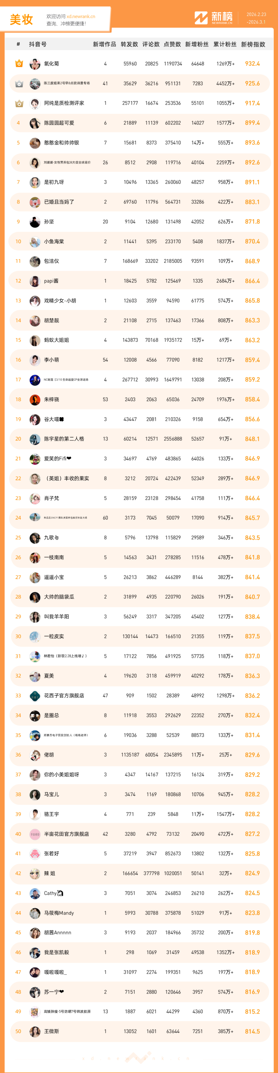Image resolution: width=278 pixels, height=1073 pixels.
Task: Select the 美妆 category title
Action: click(21, 20)
